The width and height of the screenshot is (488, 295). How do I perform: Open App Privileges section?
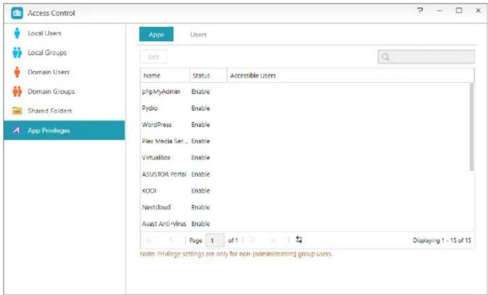[64, 130]
